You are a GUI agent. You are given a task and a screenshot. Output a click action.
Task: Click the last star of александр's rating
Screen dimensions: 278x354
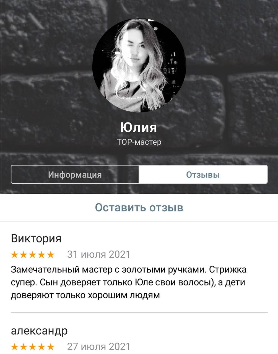click(51, 347)
